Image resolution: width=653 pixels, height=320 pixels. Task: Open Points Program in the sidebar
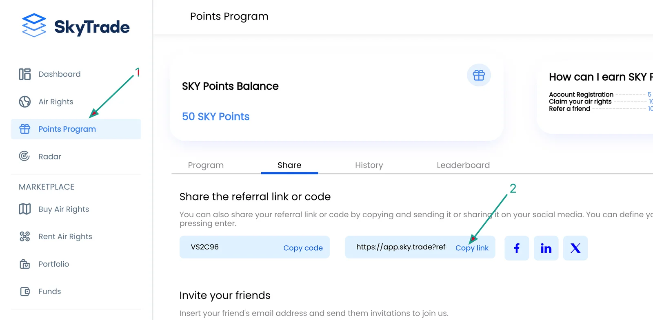pyautogui.click(x=76, y=129)
